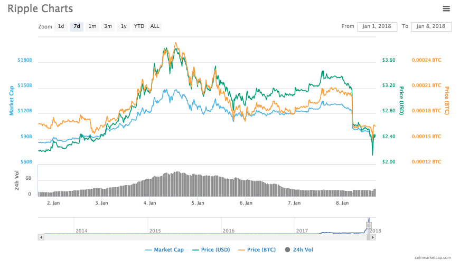Choose the 3m zoom range
The image size is (469, 261).
click(108, 26)
